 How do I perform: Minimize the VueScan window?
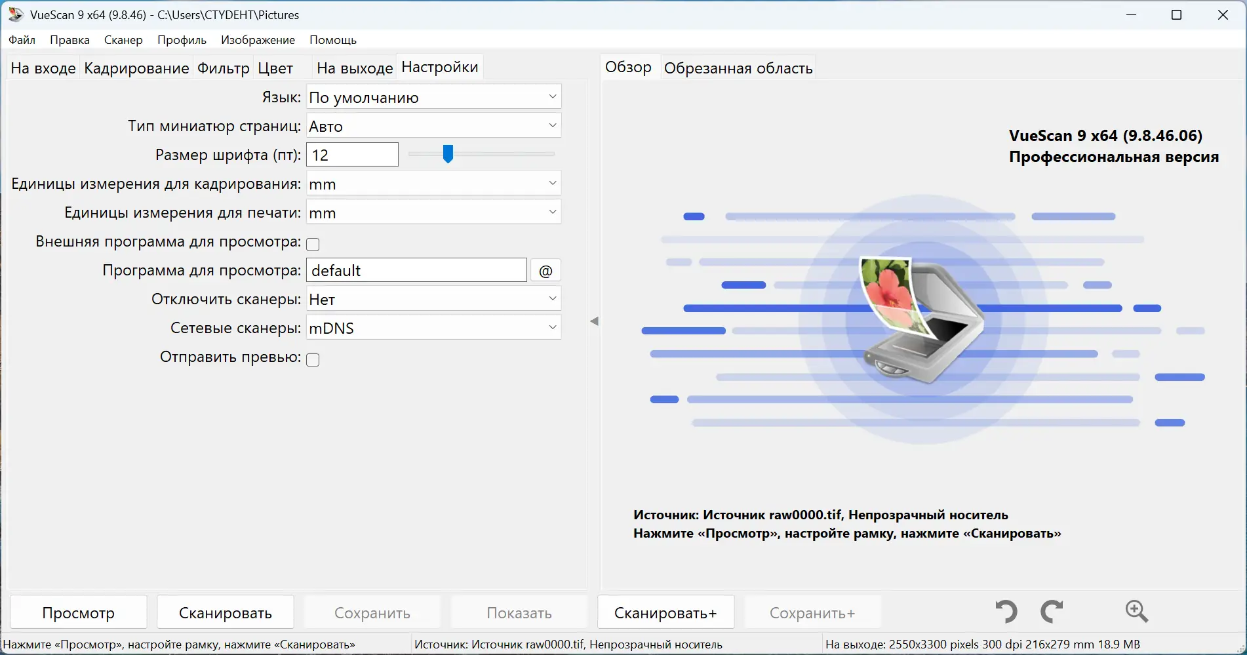pos(1130,14)
